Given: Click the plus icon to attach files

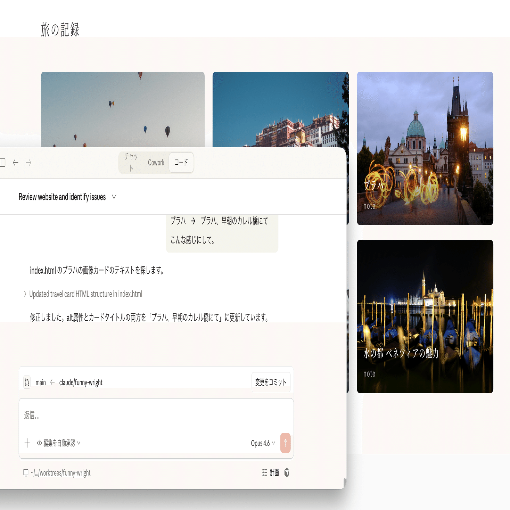Looking at the screenshot, I should (x=27, y=443).
